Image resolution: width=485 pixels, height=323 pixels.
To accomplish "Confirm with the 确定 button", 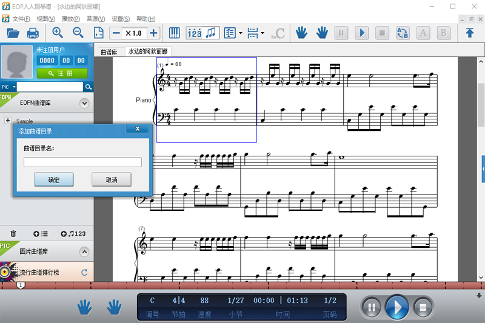I will pos(54,179).
